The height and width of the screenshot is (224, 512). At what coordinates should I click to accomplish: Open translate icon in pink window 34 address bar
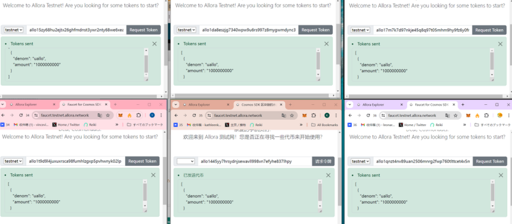point(99,115)
